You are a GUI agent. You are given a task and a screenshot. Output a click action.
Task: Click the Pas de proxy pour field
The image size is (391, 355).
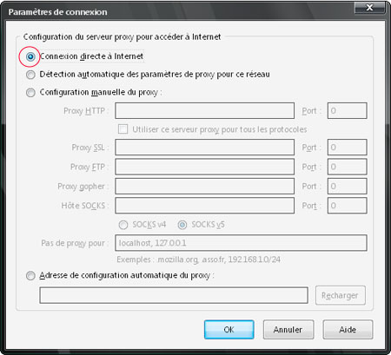click(x=241, y=243)
